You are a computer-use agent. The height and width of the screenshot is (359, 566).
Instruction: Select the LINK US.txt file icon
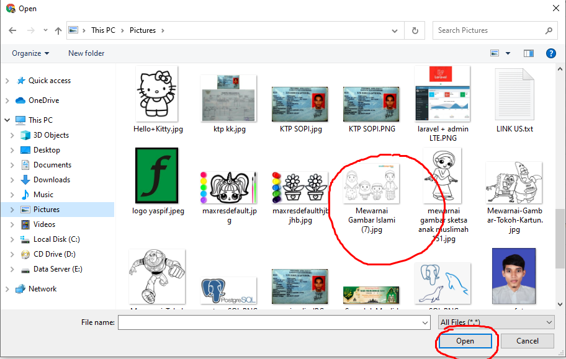[514, 94]
